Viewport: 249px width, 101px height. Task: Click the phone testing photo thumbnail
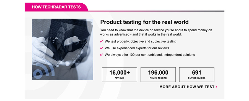click(x=63, y=49)
